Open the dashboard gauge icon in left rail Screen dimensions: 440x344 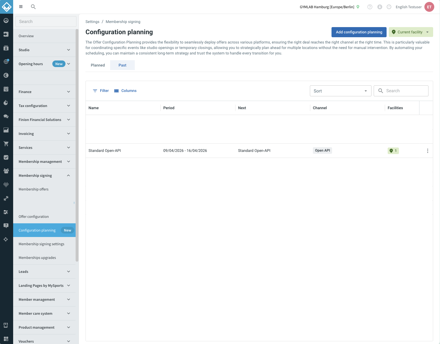(x=6, y=21)
